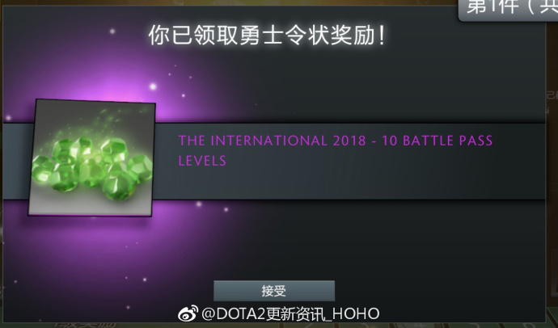Click the green gems reward thumbnail
This screenshot has width=558, height=328.
click(x=92, y=158)
